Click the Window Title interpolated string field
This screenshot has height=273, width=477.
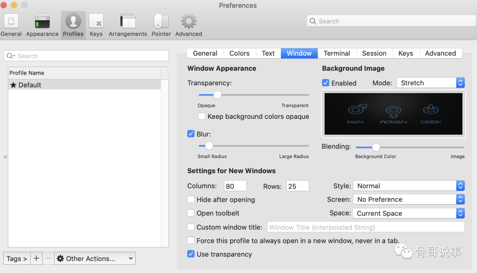click(x=366, y=227)
